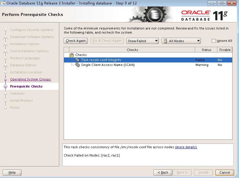This screenshot has height=178, width=239.
Task: Click the Checks root tree label
Action: 81,55
